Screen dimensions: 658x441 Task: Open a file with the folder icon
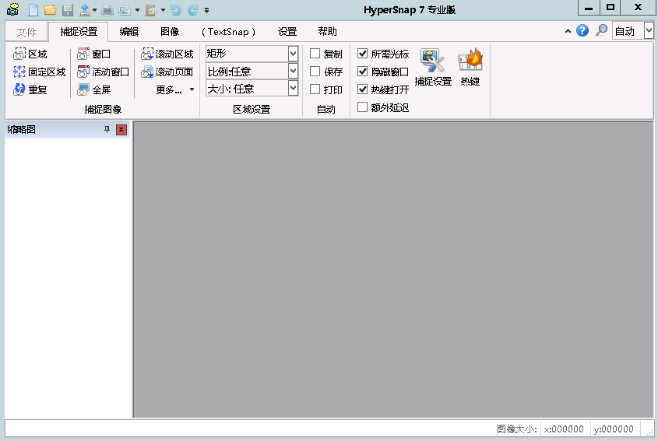[x=51, y=9]
